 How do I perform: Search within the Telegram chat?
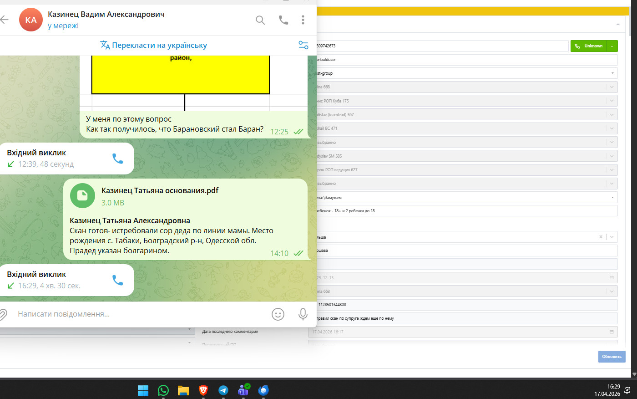260,20
